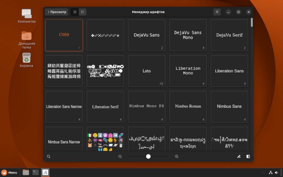
Task: Maximize the font manager window
Action: (x=239, y=12)
